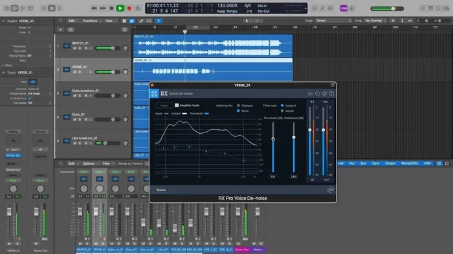Viewport: 453px width, 254px height.
Task: Click the Stop transport button
Action: [x=111, y=8]
